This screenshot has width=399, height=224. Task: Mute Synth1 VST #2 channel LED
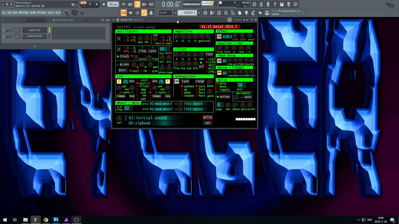4,36
